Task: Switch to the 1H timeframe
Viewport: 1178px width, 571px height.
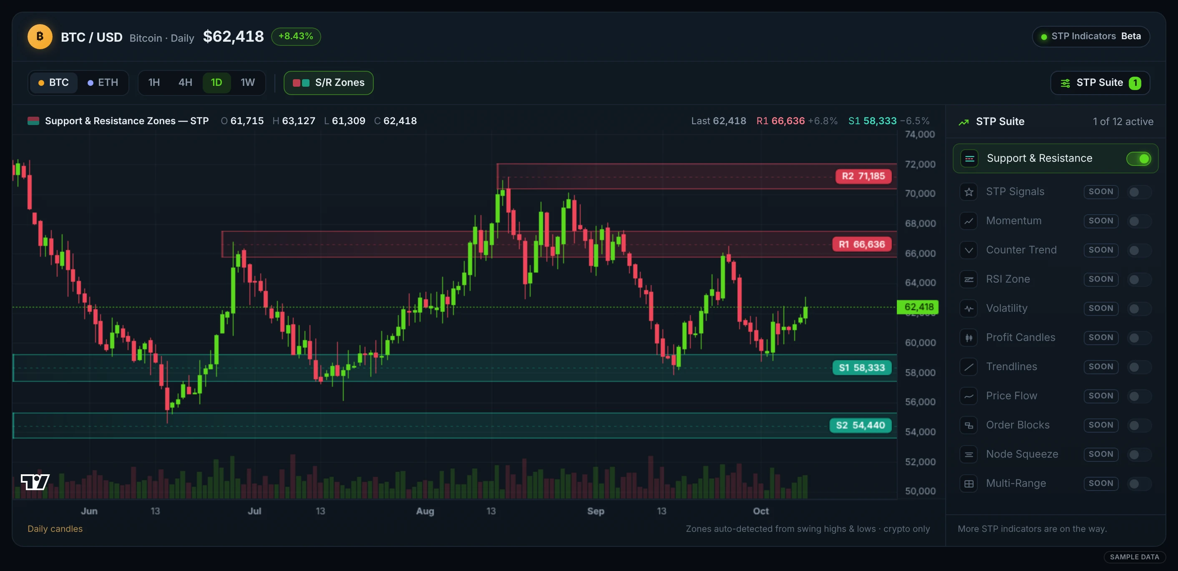Action: click(154, 83)
